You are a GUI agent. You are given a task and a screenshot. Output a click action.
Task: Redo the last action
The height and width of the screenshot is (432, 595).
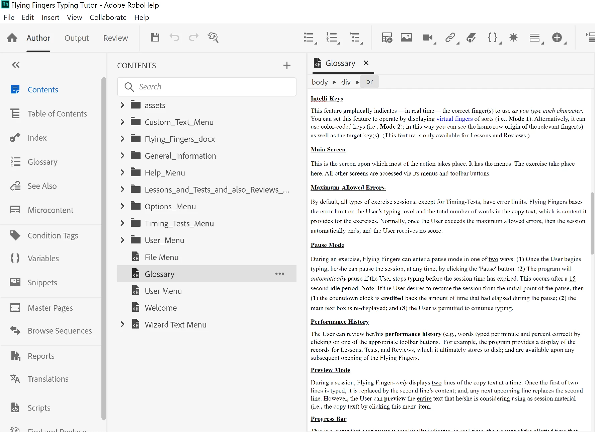click(194, 38)
